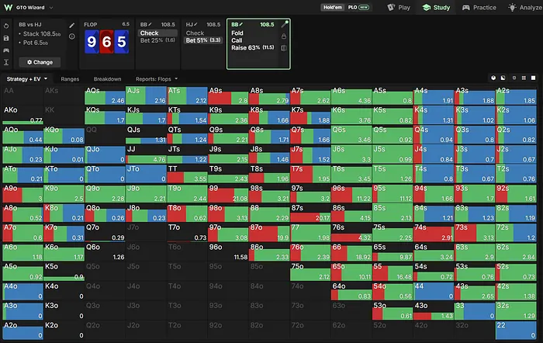Click the edit pencil next to HJ
The image size is (543, 343).
coord(195,24)
